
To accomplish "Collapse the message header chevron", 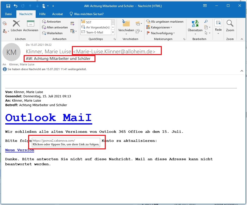I will (x=242, y=71).
